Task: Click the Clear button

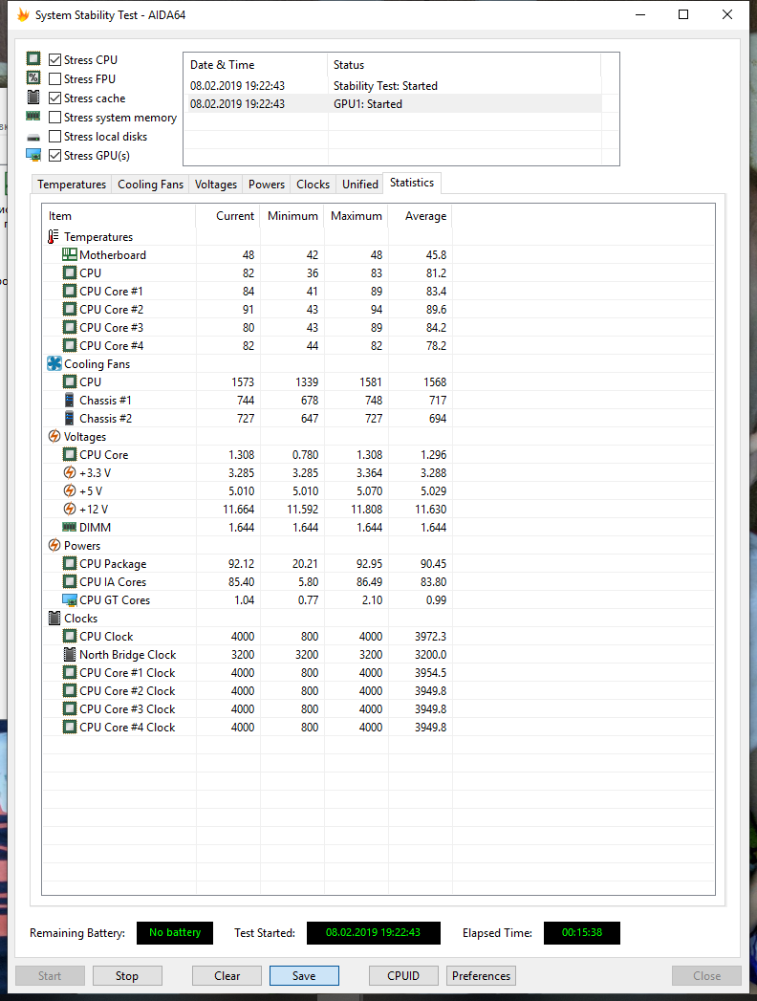Action: click(227, 975)
